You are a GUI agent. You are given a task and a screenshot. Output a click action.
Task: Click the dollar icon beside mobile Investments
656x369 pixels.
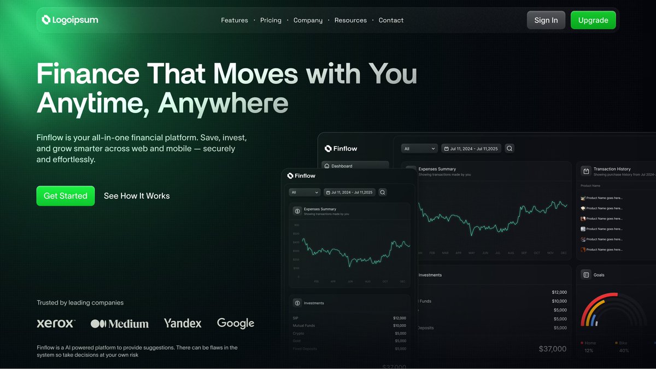point(297,303)
